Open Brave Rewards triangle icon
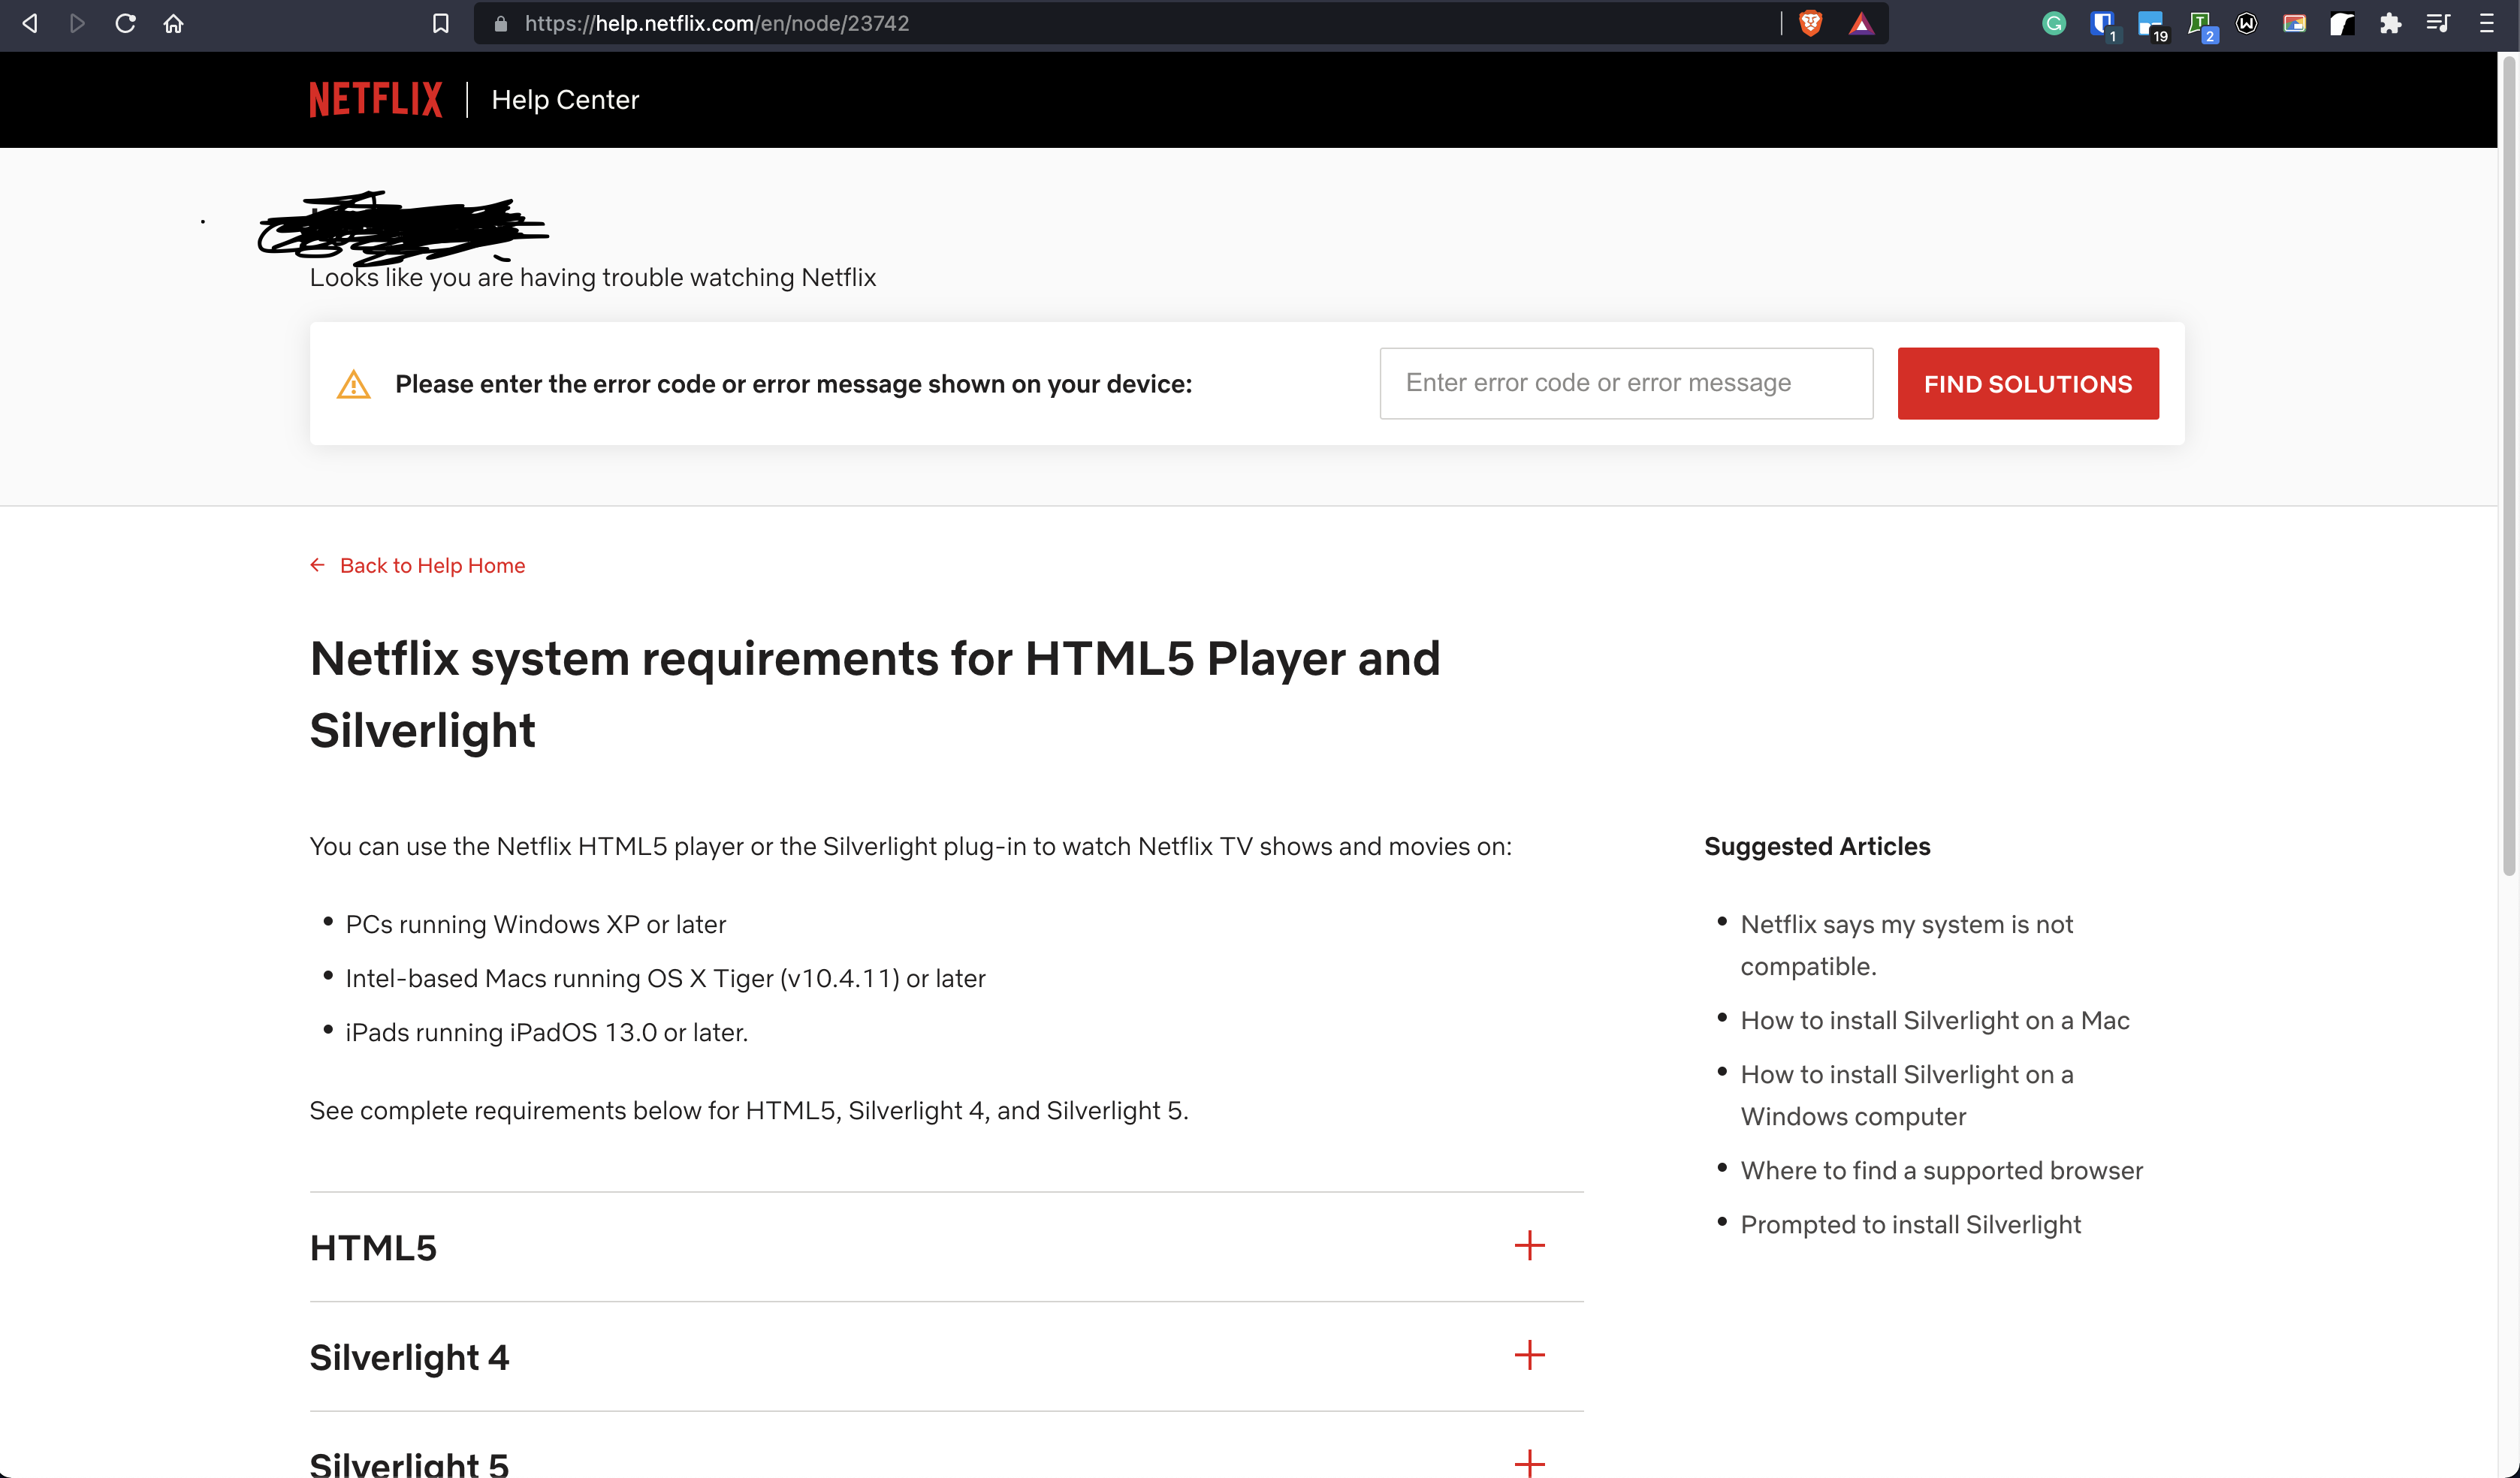This screenshot has width=2520, height=1478. click(1860, 23)
